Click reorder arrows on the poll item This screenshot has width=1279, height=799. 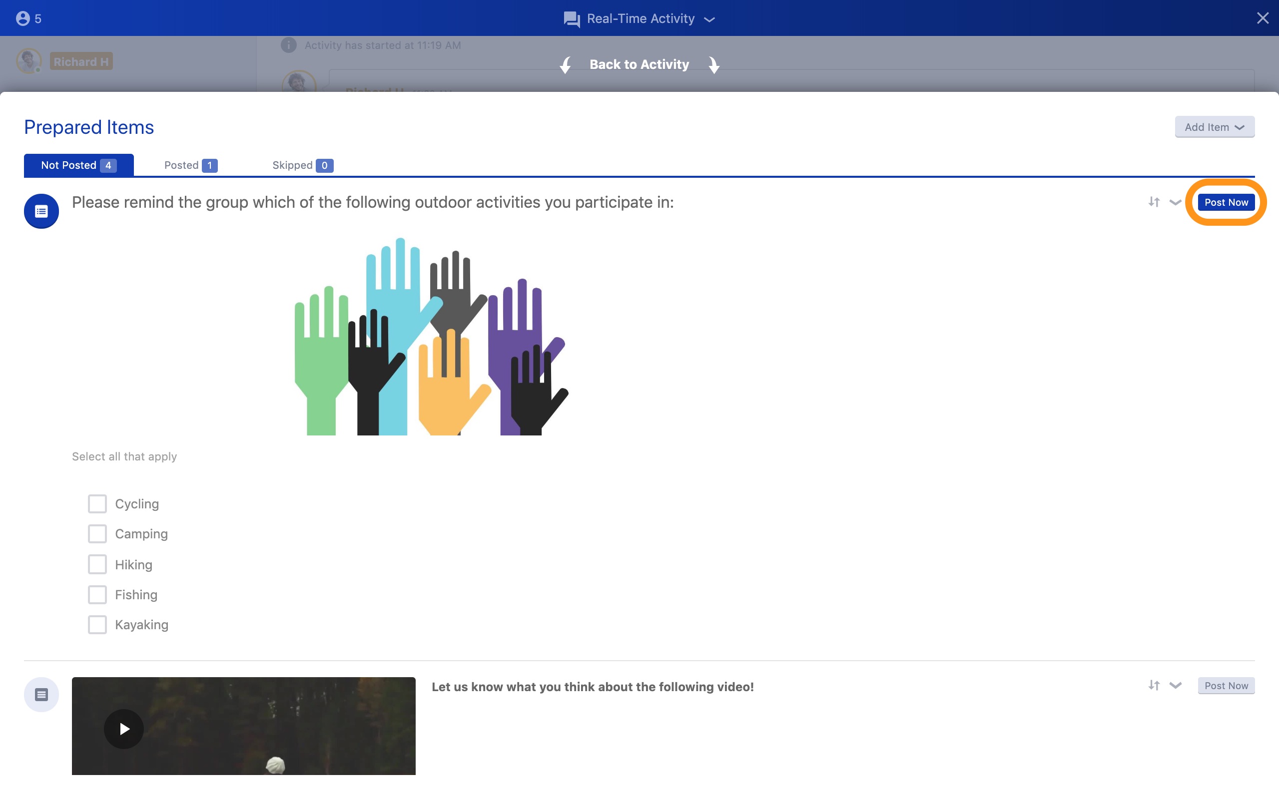1154,202
